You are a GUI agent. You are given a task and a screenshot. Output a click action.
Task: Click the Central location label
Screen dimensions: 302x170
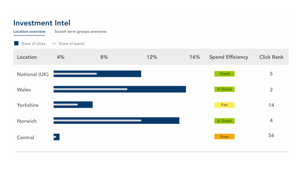coord(25,137)
